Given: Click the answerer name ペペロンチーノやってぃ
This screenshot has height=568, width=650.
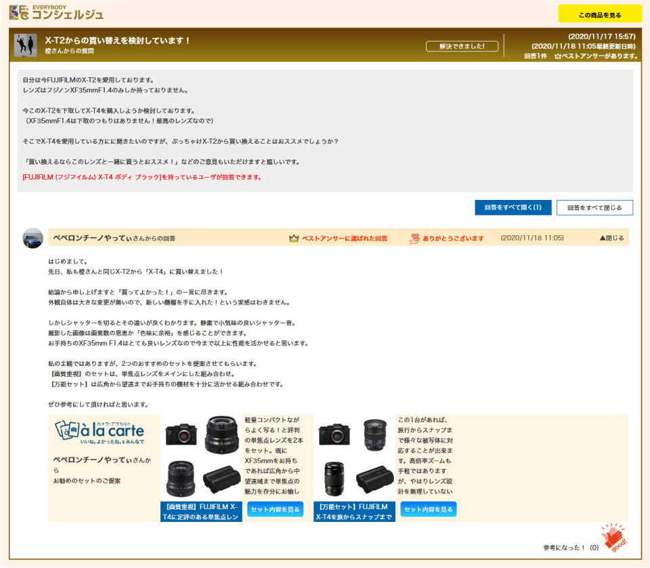Looking at the screenshot, I should tap(93, 238).
